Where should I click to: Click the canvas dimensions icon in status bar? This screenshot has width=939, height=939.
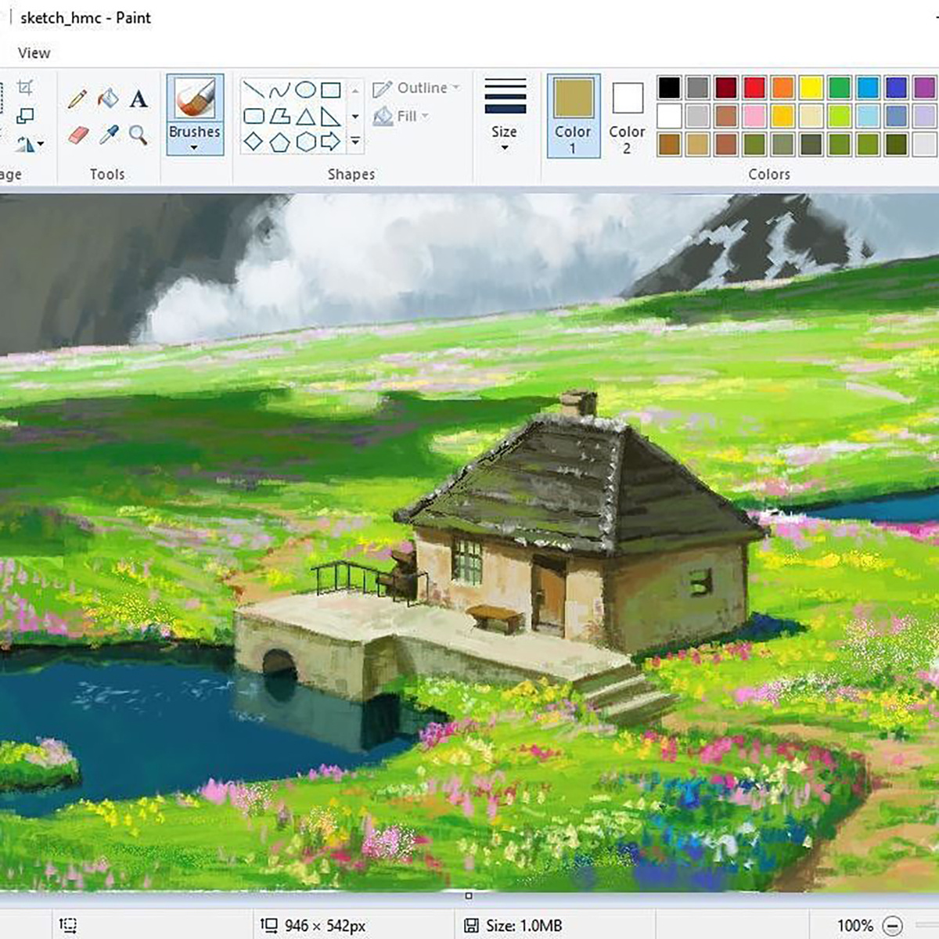tap(268, 925)
